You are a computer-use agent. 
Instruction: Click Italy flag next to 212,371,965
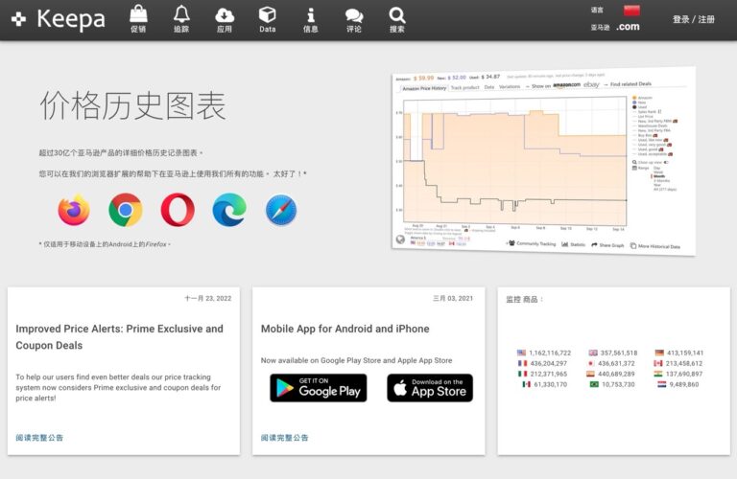[x=522, y=374]
